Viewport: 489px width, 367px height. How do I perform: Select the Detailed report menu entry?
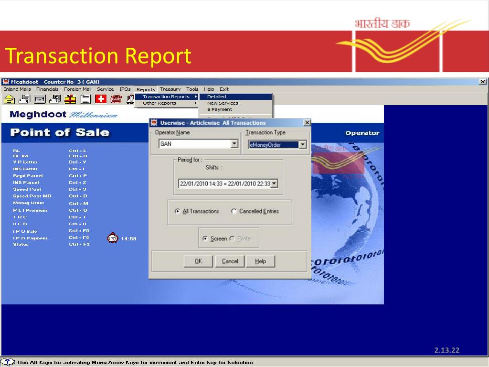click(x=236, y=97)
